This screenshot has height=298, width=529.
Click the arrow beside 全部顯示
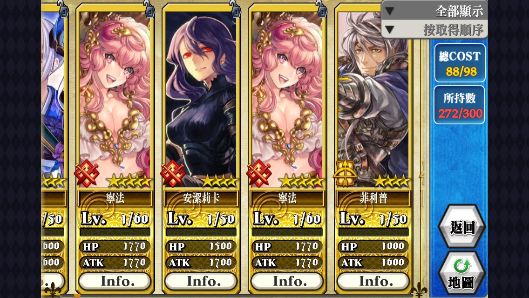tap(390, 11)
